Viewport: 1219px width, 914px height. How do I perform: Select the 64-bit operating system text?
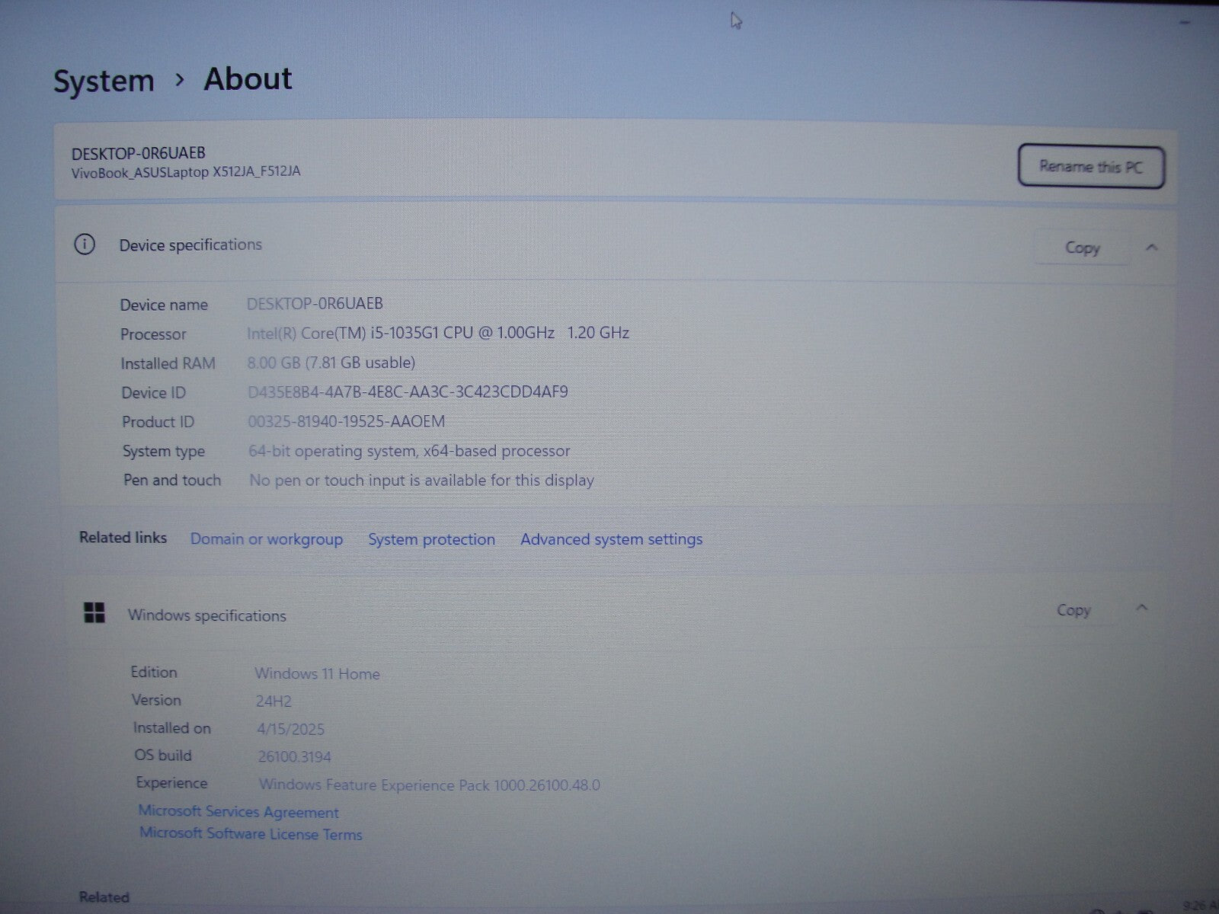tap(409, 451)
